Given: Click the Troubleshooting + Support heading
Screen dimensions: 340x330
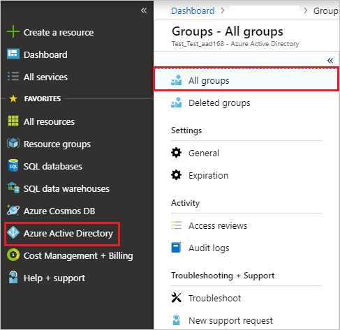Looking at the screenshot, I should click(223, 276).
